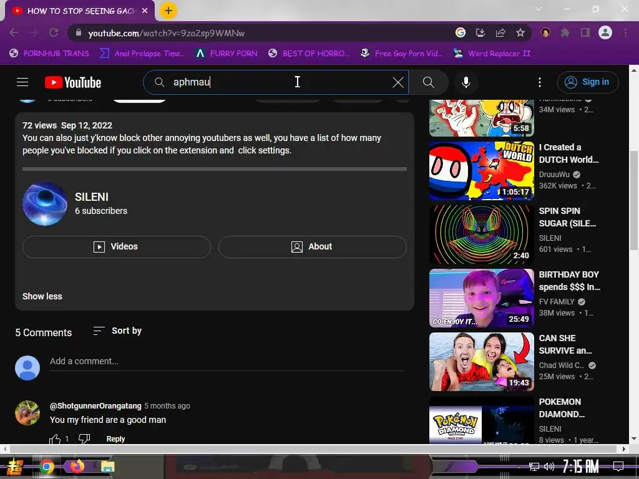
Task: Click the horizontal scrollbar at the bottom
Action: pyautogui.click(x=315, y=449)
